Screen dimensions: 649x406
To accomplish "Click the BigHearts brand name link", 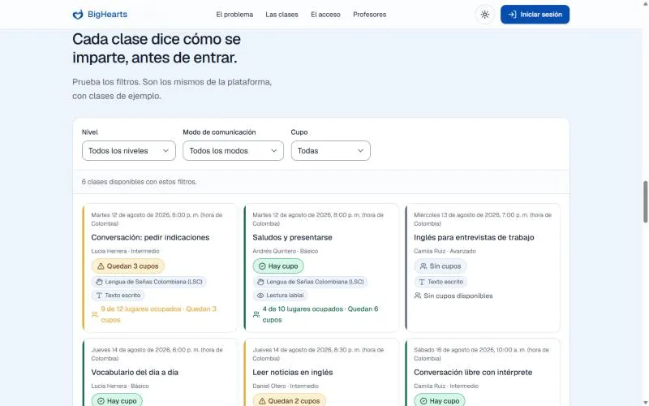I will (108, 15).
